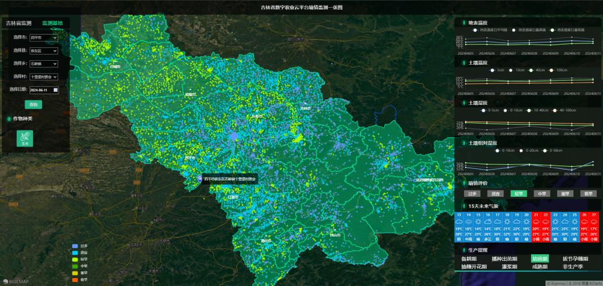This screenshot has width=603, height=286.
Task: Switch to the 监测基地 tab
Action: click(52, 23)
